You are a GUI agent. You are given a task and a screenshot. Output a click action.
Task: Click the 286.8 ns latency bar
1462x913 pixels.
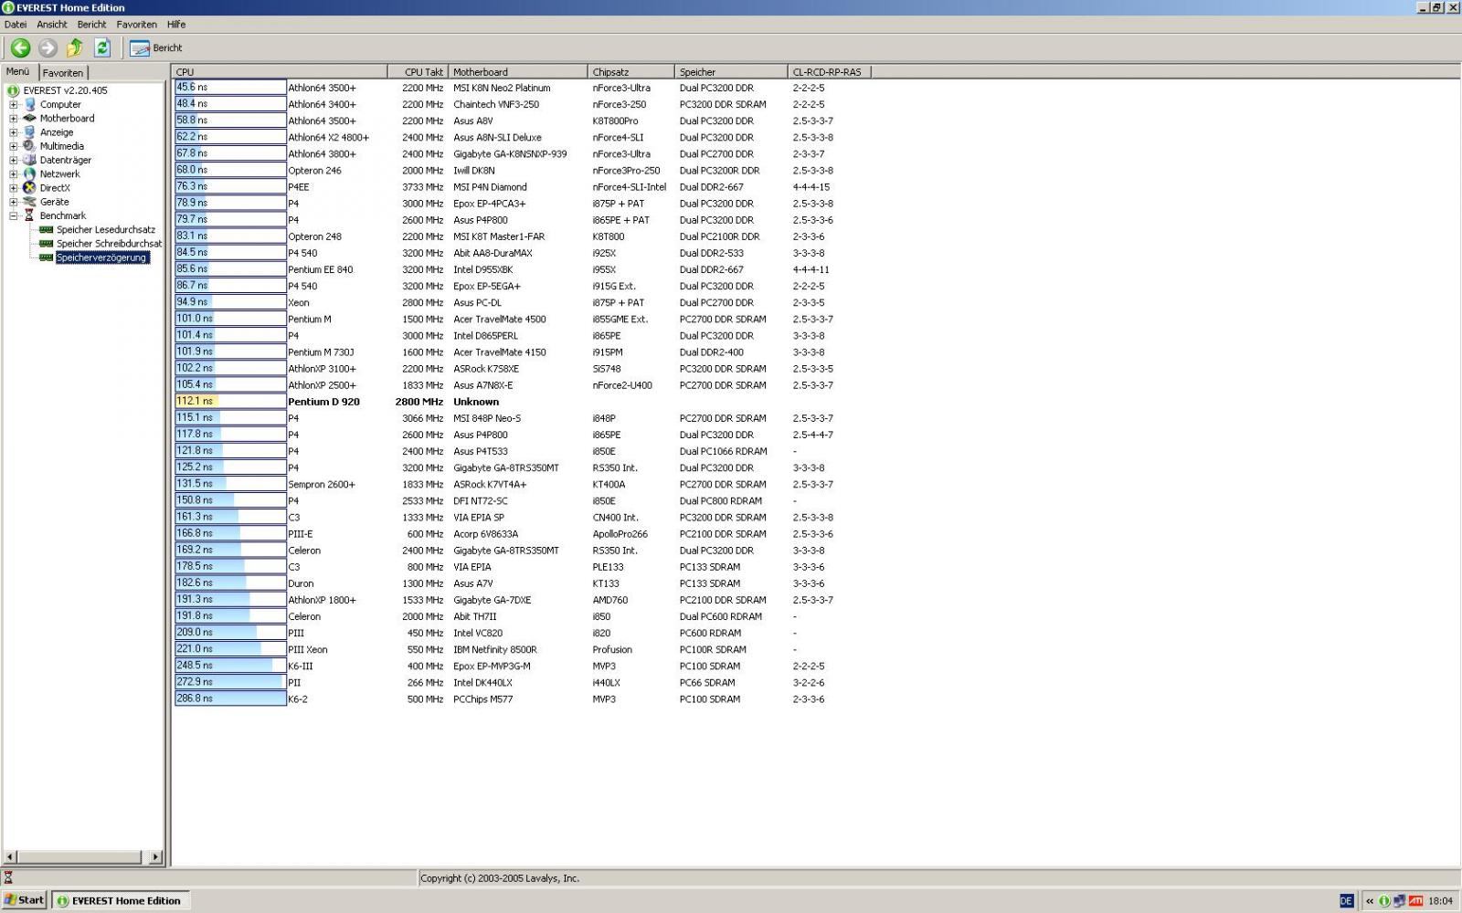[x=230, y=698]
